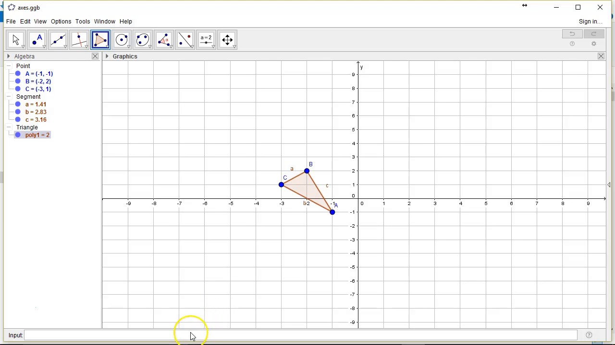Click point C on the graph
The width and height of the screenshot is (615, 345).
(281, 184)
